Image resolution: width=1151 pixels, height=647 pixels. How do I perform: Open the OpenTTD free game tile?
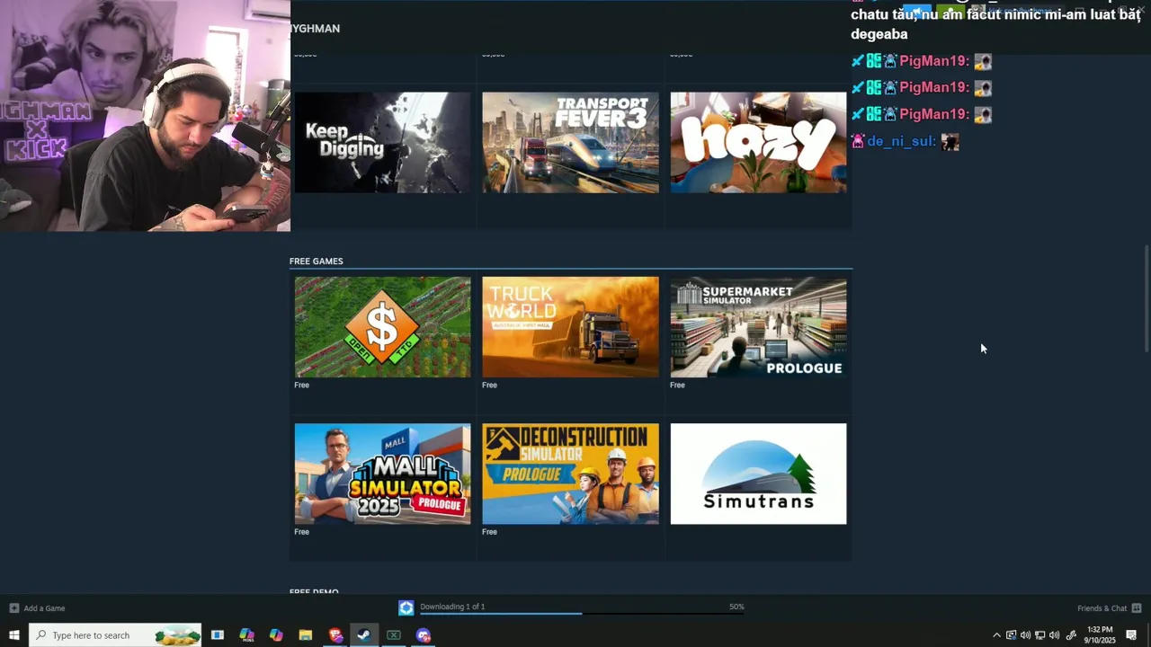382,327
